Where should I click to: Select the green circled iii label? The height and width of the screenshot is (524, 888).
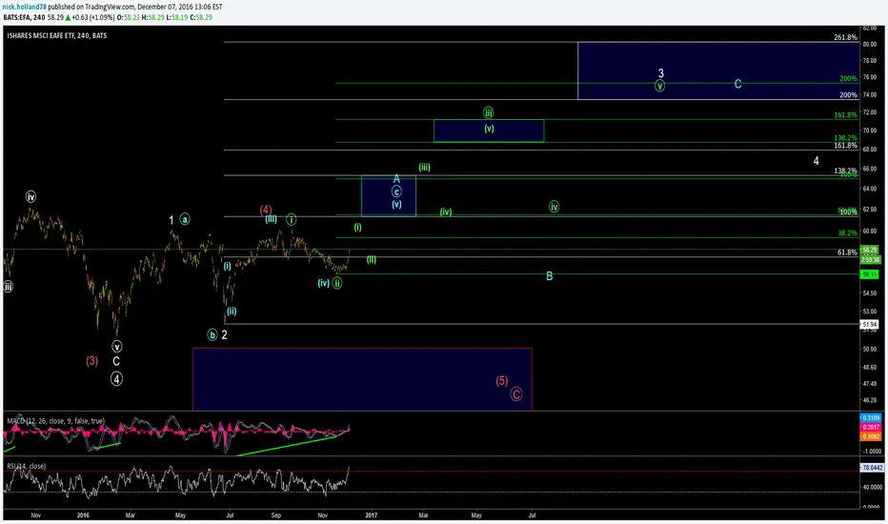488,112
